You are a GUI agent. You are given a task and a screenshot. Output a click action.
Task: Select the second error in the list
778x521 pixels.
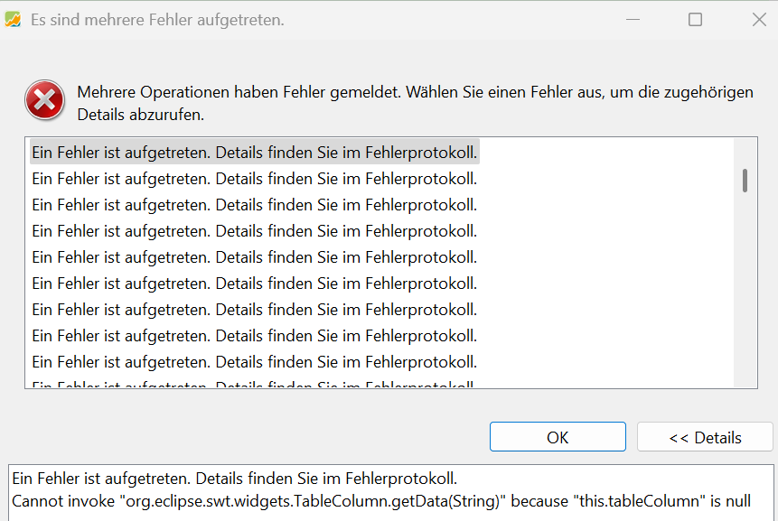tap(255, 179)
